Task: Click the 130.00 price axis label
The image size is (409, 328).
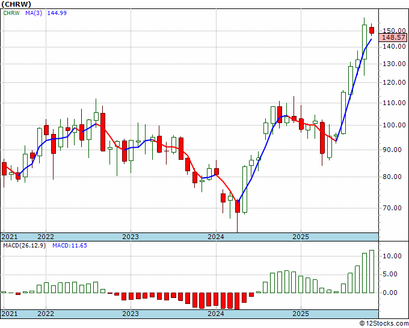Action: pos(395,64)
